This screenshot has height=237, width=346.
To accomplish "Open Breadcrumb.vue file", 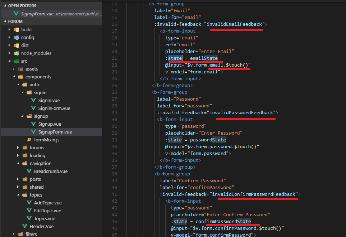I will click(x=51, y=171).
